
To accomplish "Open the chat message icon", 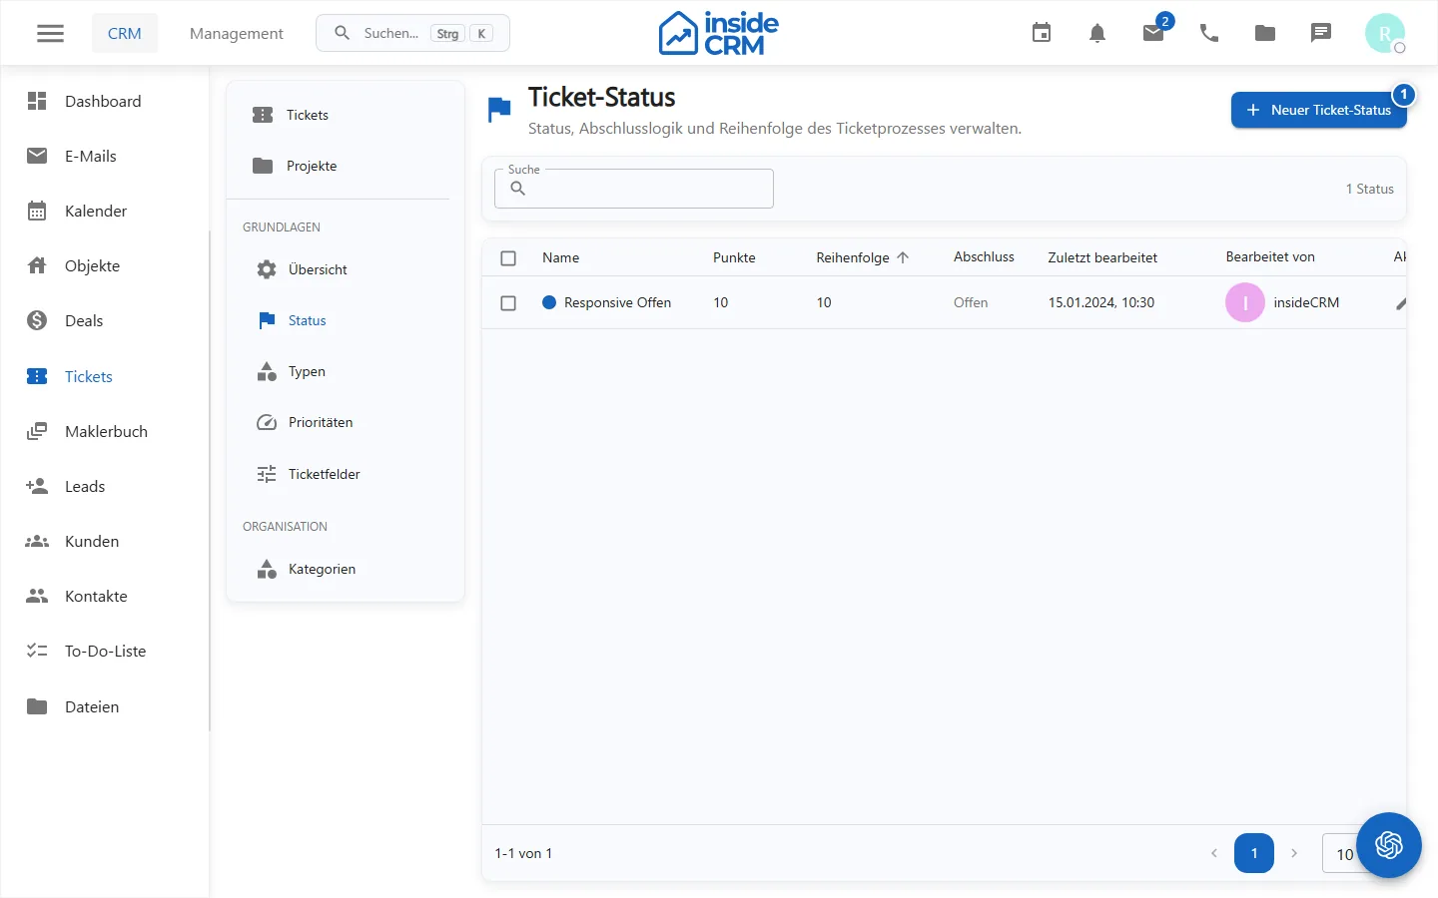I will pos(1321,33).
